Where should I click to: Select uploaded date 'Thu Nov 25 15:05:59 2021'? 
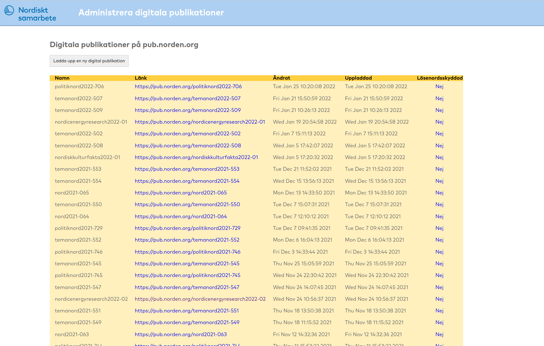pyautogui.click(x=375, y=263)
